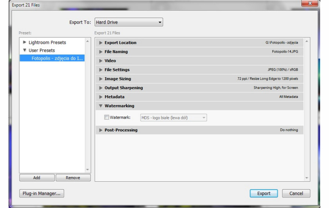Image resolution: width=329 pixels, height=208 pixels.
Task: Click Fotopolis-14.JPG file naming summary
Action: [x=285, y=51]
